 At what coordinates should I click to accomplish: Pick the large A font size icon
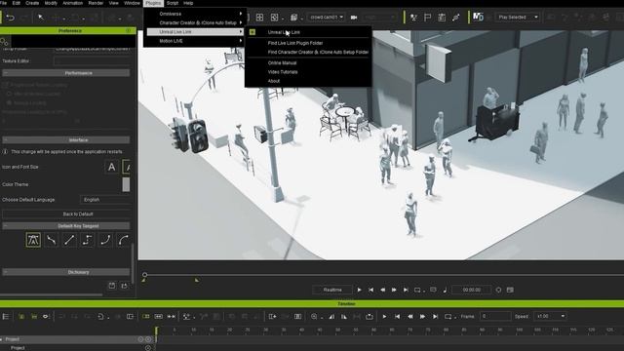[x=111, y=167]
